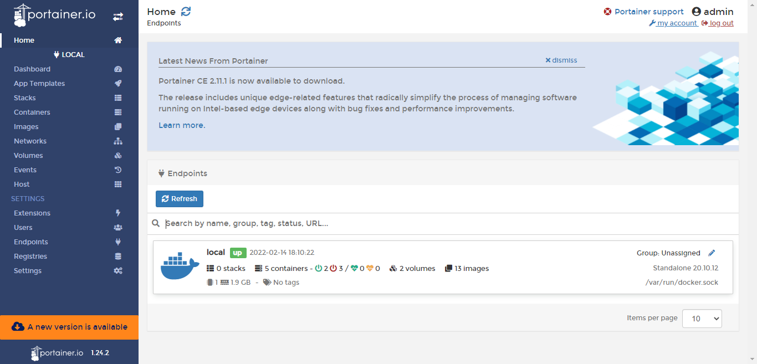This screenshot has width=757, height=364.
Task: Open the Registries page
Action: pyautogui.click(x=69, y=257)
